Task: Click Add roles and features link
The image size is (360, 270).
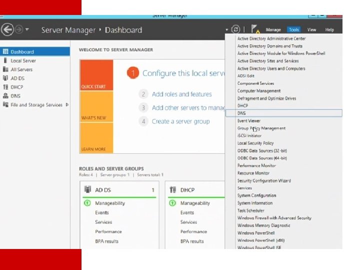Action: click(181, 94)
